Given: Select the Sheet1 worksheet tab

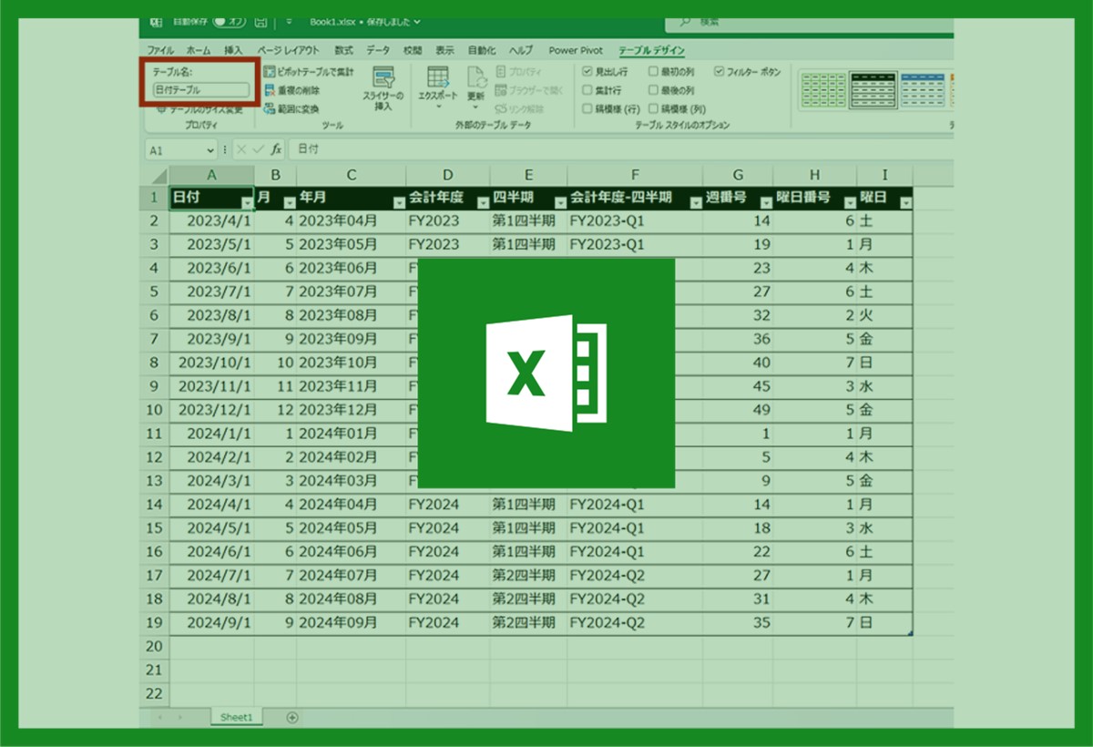Looking at the screenshot, I should (x=235, y=717).
